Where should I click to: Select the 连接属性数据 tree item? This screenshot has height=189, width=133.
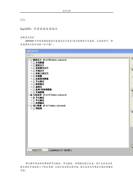pyautogui.click(x=42, y=79)
